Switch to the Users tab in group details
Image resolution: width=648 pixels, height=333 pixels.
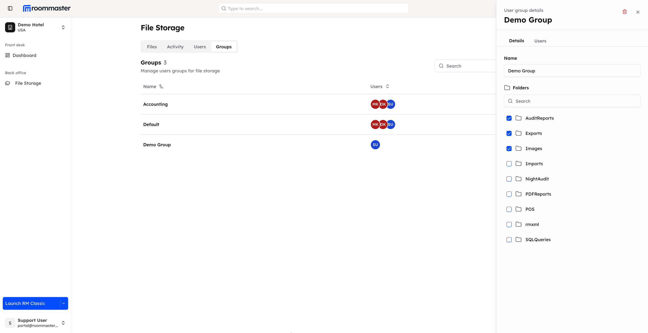point(540,40)
